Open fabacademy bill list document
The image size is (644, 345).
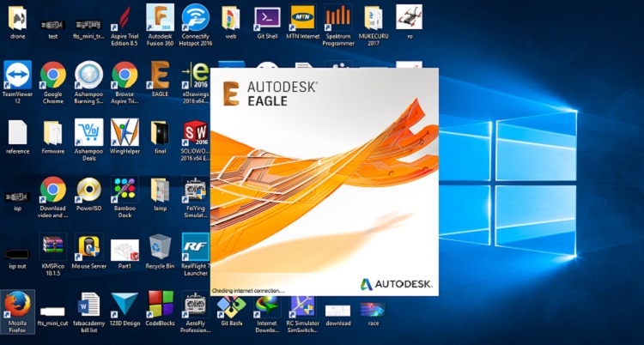pyautogui.click(x=89, y=305)
